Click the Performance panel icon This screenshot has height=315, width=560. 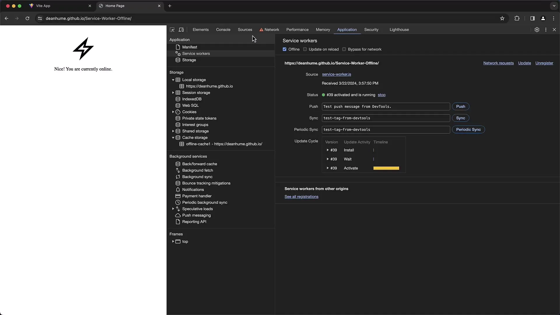pos(297,30)
